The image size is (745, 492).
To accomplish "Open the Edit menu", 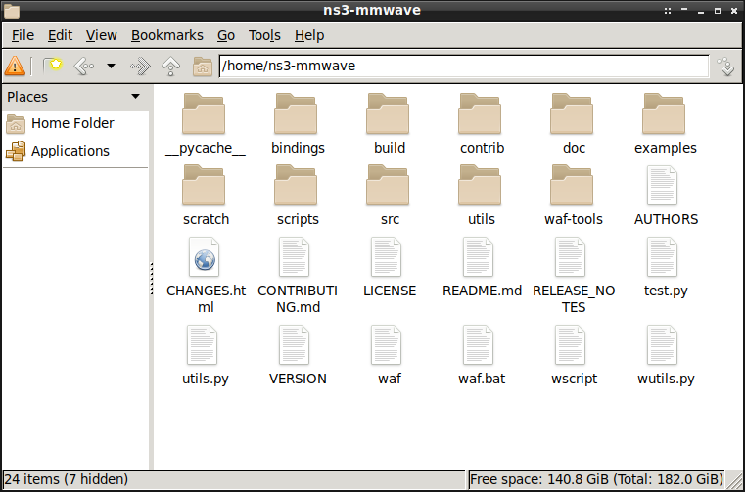I will 60,35.
